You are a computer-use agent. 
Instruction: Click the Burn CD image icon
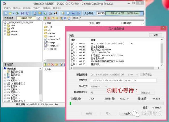[55, 13]
